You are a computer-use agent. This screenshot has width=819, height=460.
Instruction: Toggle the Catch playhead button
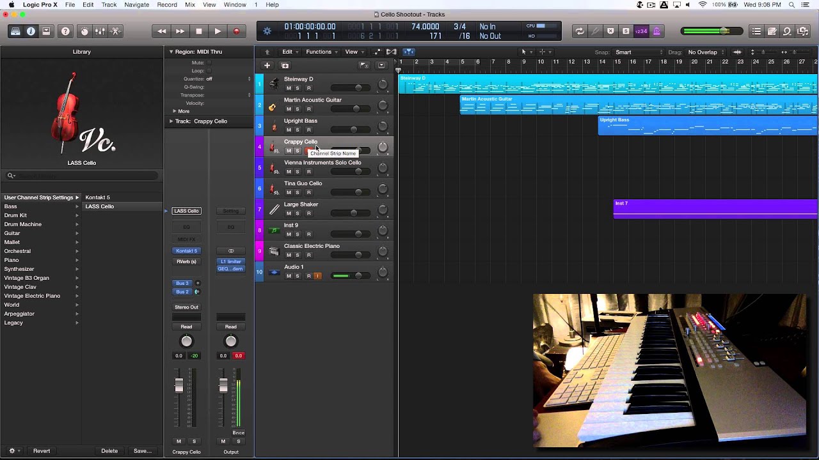pos(409,52)
